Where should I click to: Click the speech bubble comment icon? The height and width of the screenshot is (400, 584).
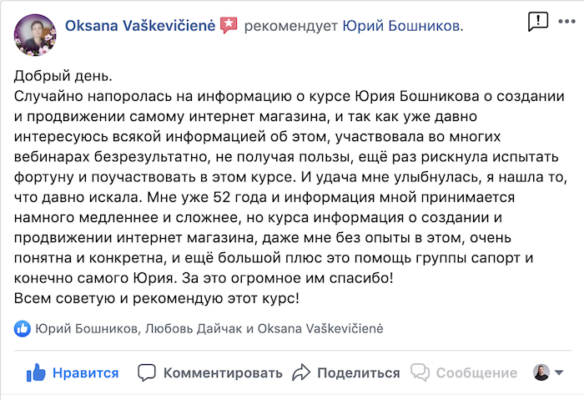(x=146, y=372)
